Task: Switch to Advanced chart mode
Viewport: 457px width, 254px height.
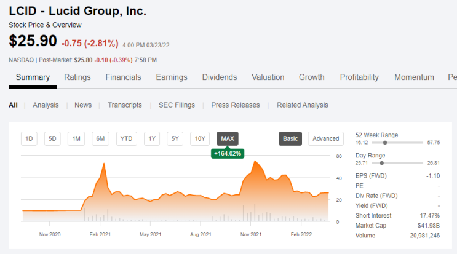Action: (x=326, y=138)
